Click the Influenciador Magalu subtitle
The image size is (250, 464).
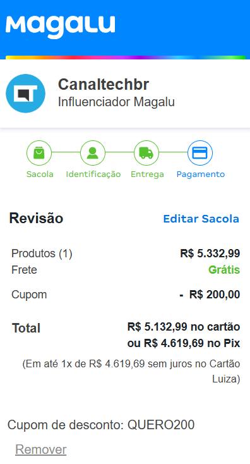(x=116, y=102)
